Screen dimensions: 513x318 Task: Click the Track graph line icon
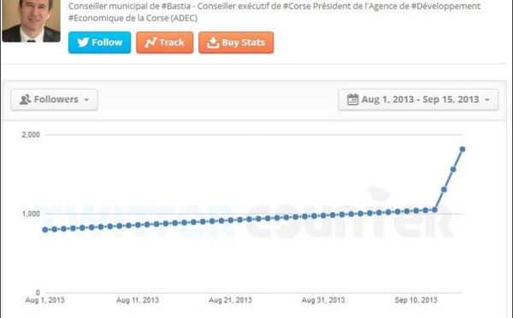point(150,43)
